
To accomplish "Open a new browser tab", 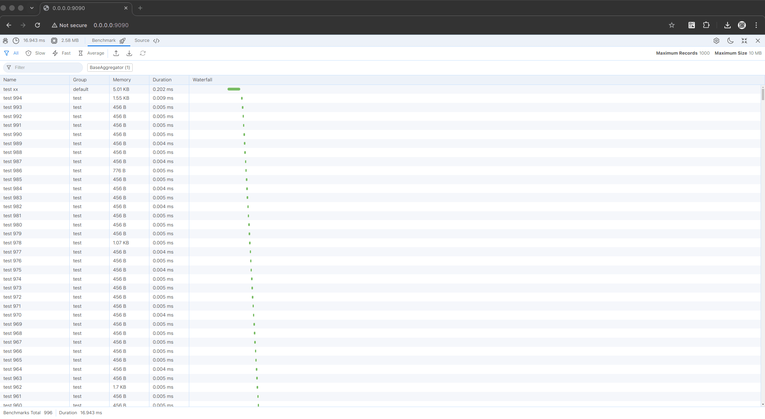I will [x=140, y=8].
